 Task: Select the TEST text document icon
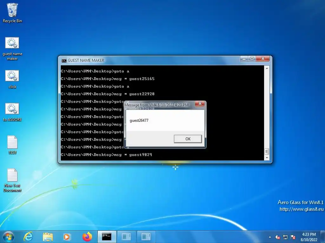coord(12,145)
